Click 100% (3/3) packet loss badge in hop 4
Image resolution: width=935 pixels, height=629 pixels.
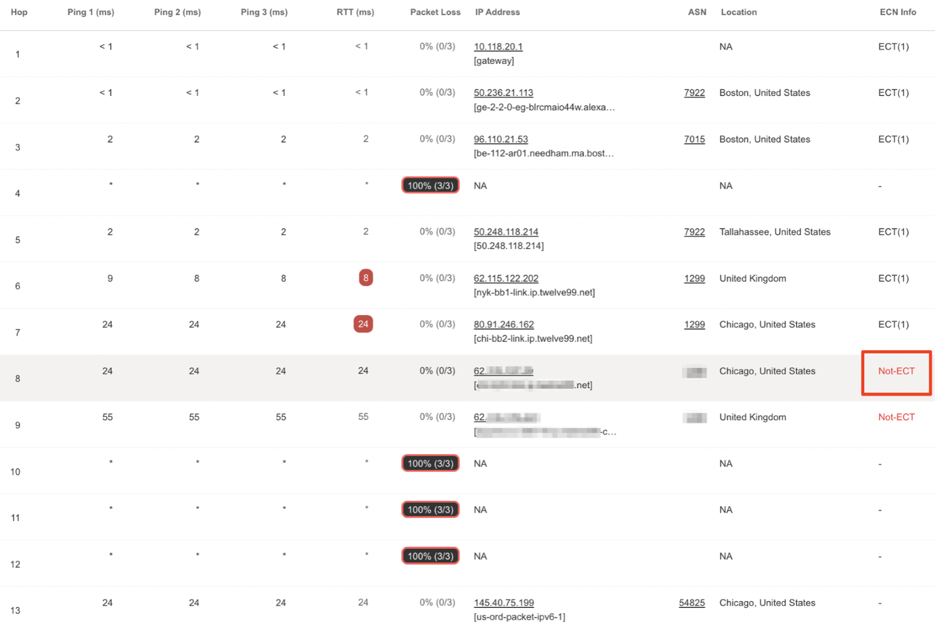(x=431, y=185)
